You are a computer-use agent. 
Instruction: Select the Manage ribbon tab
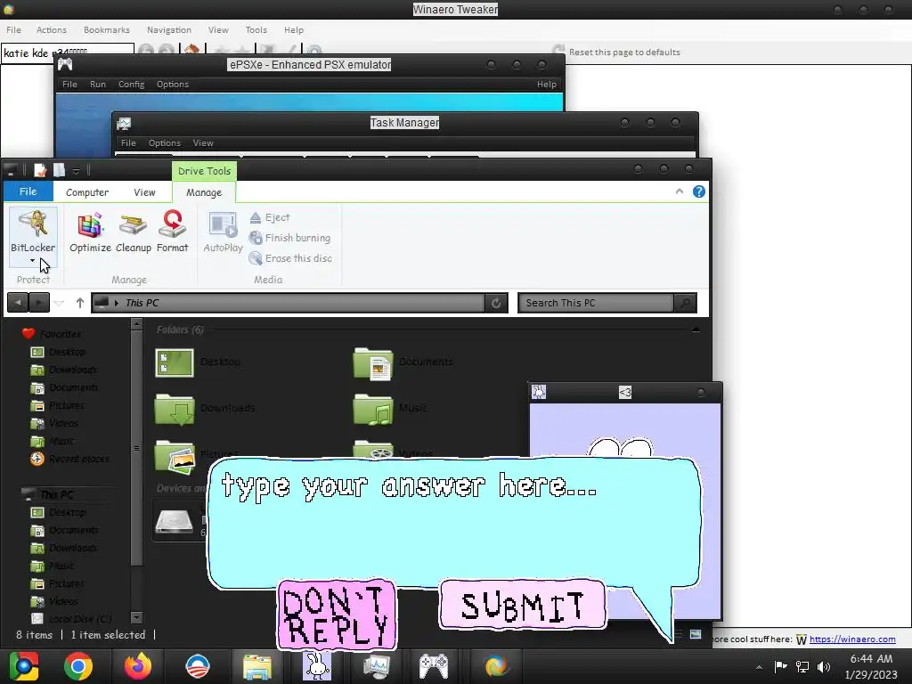pos(204,192)
